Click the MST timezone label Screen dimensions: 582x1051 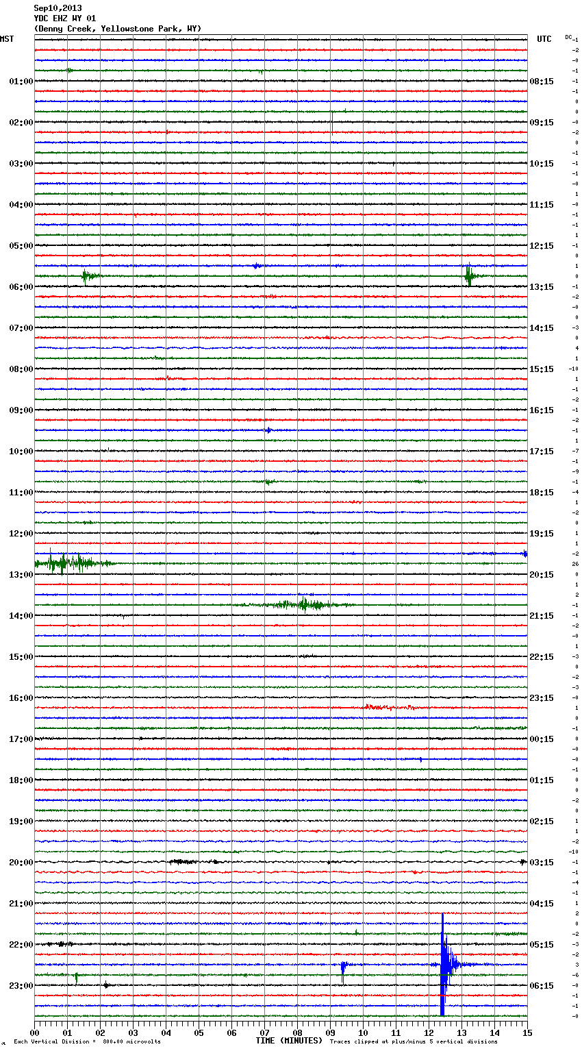7,39
